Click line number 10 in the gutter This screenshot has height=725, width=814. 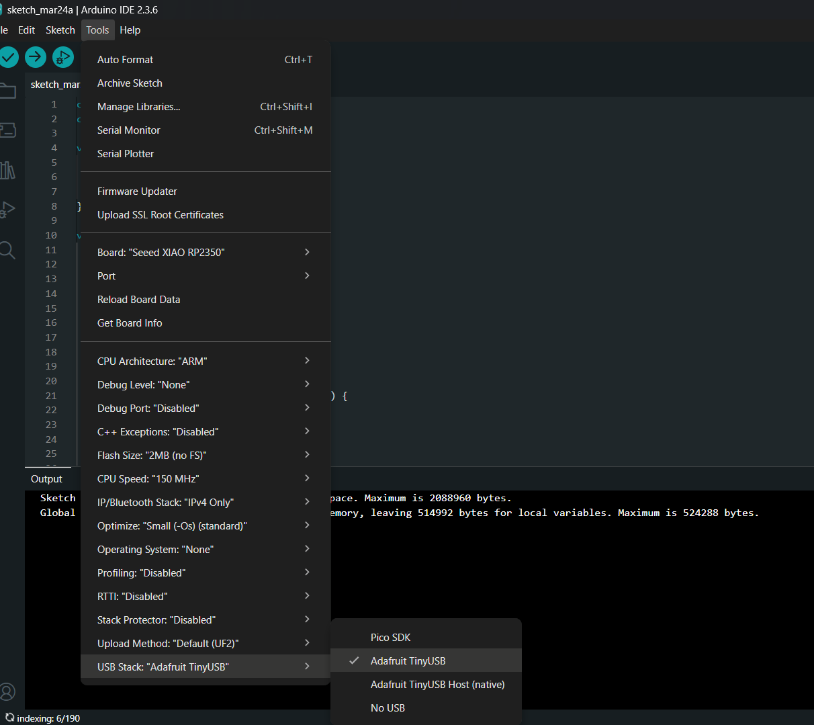click(x=51, y=235)
